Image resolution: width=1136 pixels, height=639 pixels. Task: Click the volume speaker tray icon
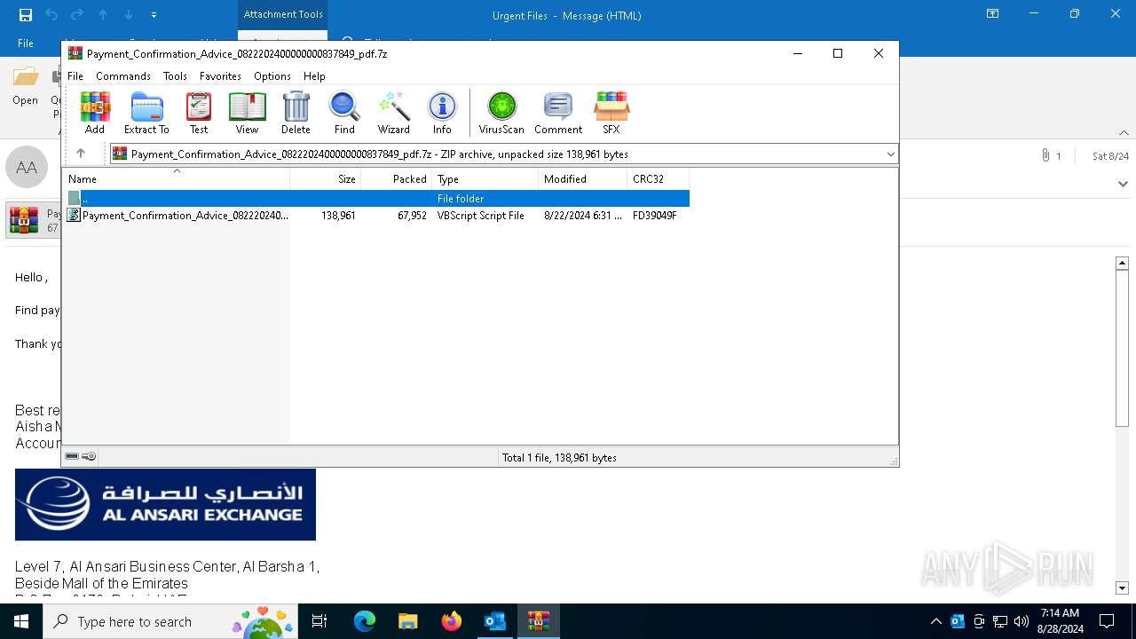(1021, 621)
